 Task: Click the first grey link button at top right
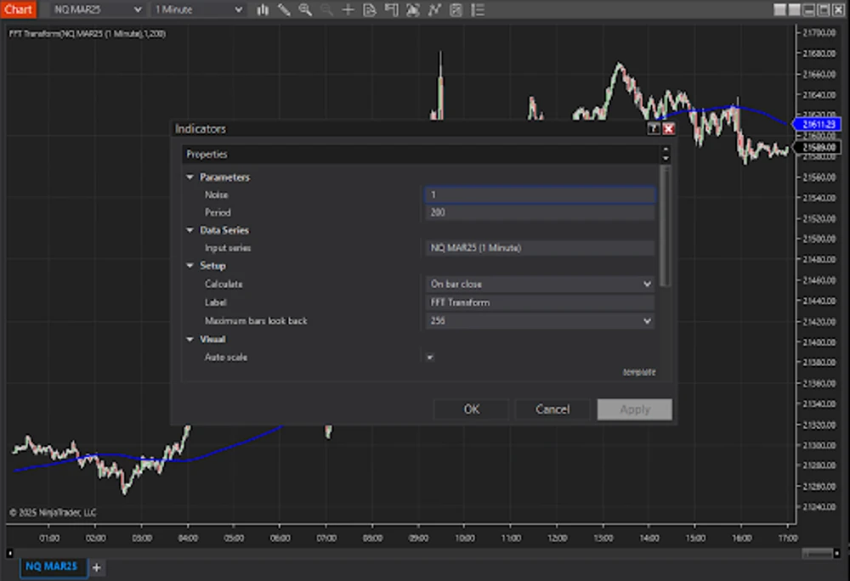(x=779, y=9)
